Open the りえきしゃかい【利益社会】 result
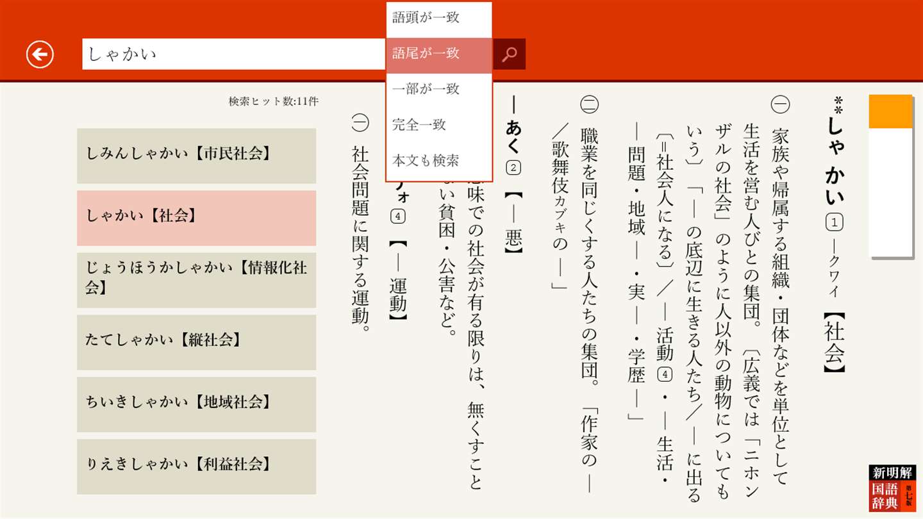 coord(197,466)
